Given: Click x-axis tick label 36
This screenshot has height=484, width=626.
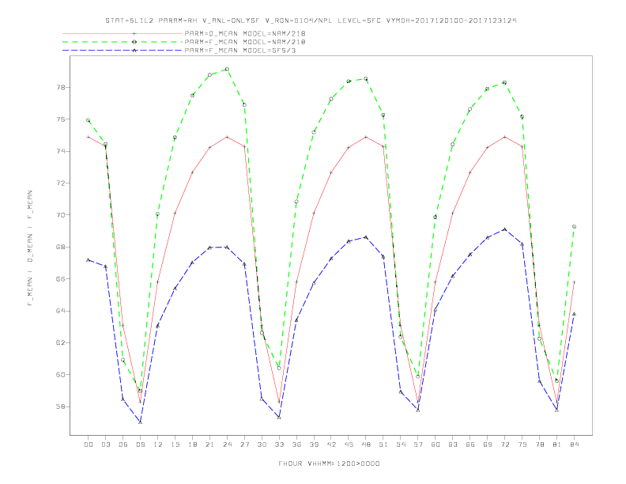Looking at the screenshot, I should 296,444.
